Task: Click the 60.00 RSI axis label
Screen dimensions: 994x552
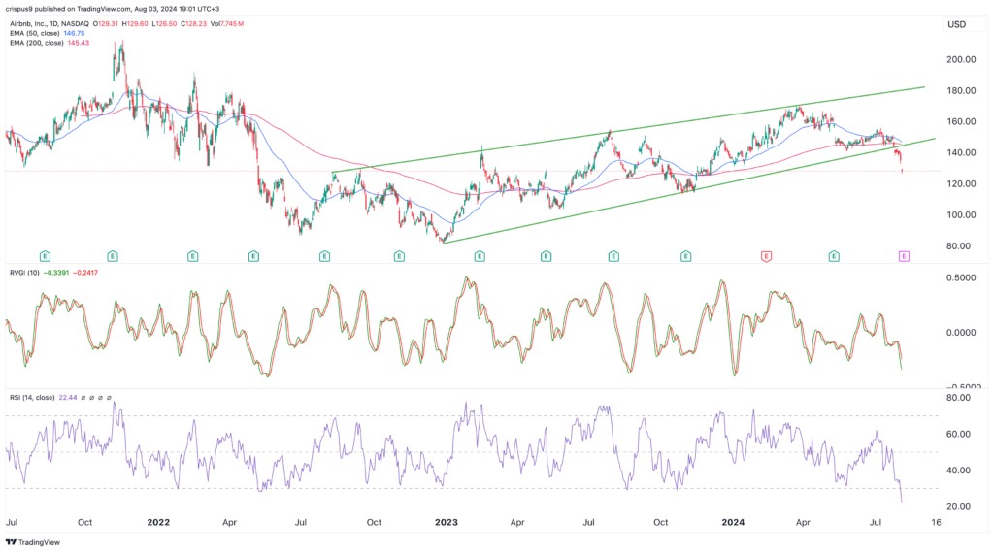Action: tap(958, 434)
